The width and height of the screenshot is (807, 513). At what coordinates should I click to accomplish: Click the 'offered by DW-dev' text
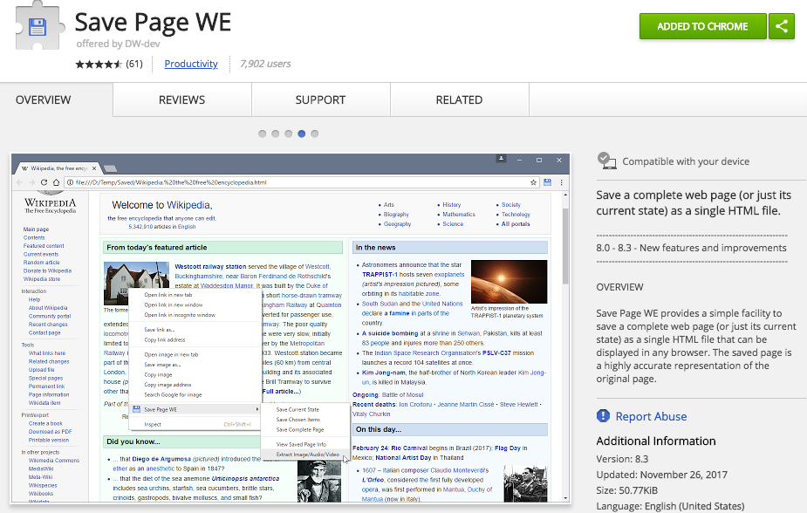119,44
